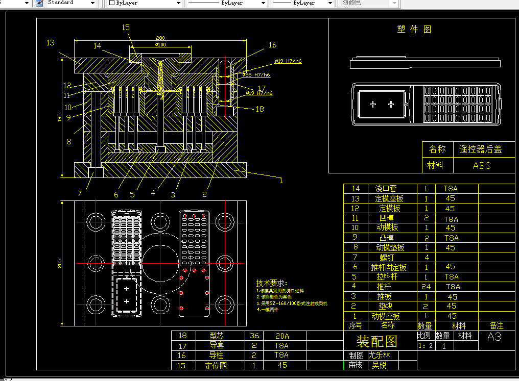The height and width of the screenshot is (381, 519).
Task: Select the 技术要求: heading text
Action: tap(272, 283)
